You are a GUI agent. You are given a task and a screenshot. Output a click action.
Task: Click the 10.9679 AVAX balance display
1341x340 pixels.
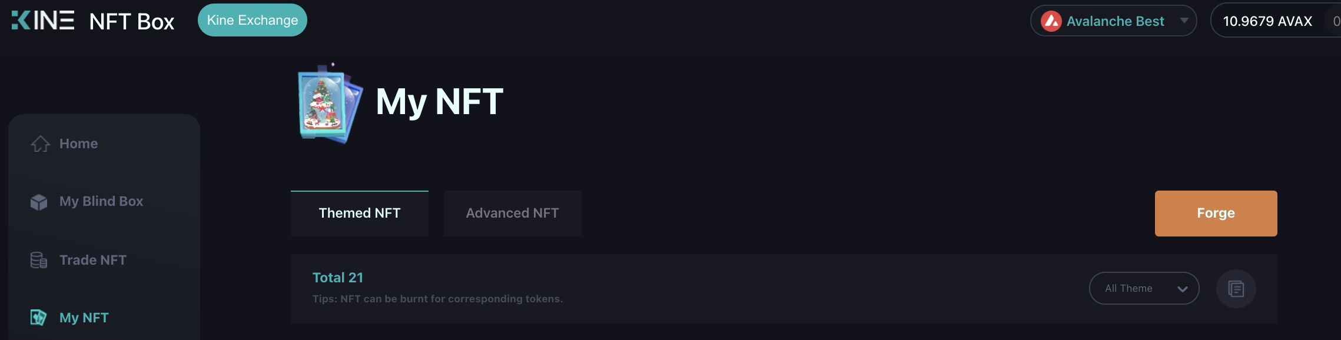1267,21
